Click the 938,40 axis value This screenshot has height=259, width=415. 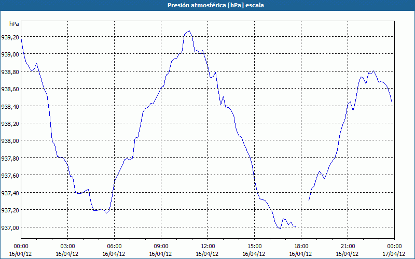point(10,107)
